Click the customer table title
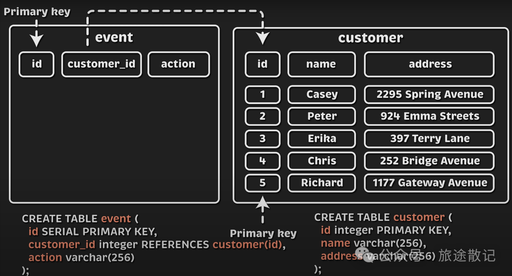Viewport: 512px width, 276px height. tap(370, 38)
